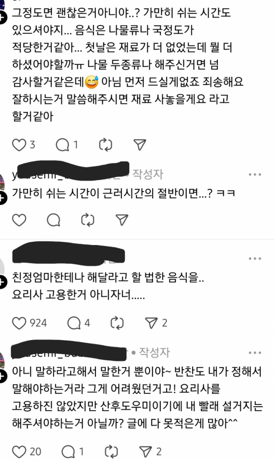
Task: Reply to the comment 절반이면...? ㅋㅋ
Action: (53, 220)
